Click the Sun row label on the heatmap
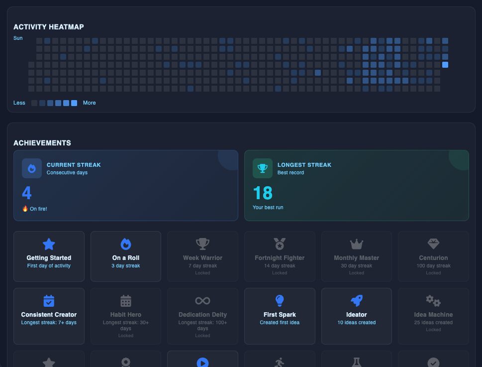The width and height of the screenshot is (482, 367). pos(18,38)
